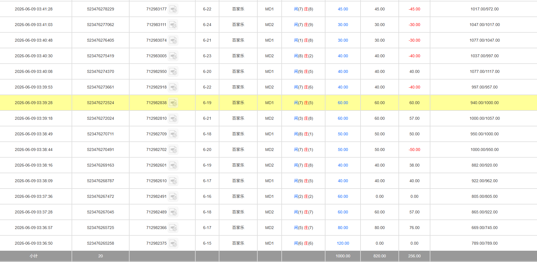Viewport: 537px width, 262px height.
Task: Open video replay icon for round 712982489
Action: pos(173,212)
